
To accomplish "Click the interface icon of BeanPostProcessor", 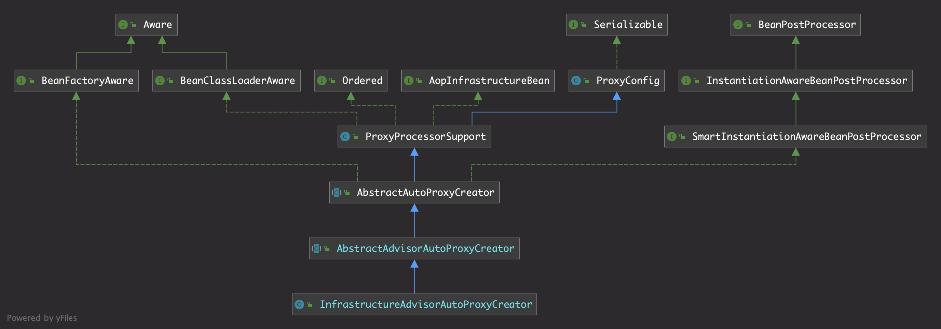I will 738,25.
